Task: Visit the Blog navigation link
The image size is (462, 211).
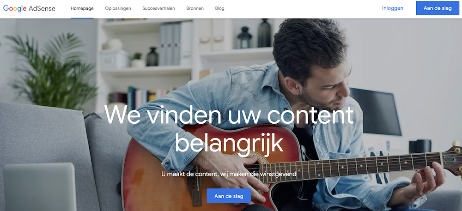Action: pyautogui.click(x=219, y=8)
